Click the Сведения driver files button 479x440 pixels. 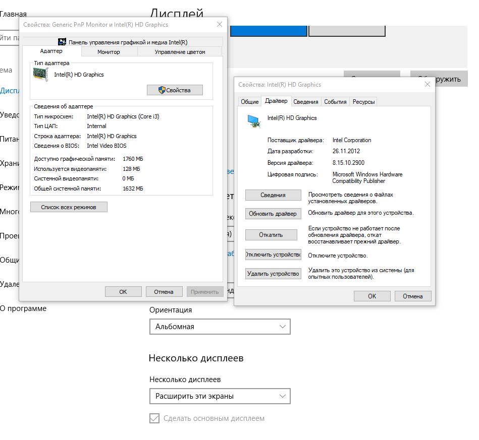[x=273, y=195]
